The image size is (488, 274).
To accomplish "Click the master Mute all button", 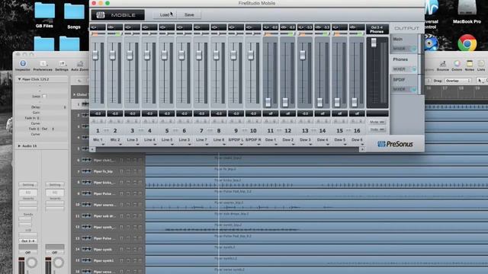I will [377, 122].
